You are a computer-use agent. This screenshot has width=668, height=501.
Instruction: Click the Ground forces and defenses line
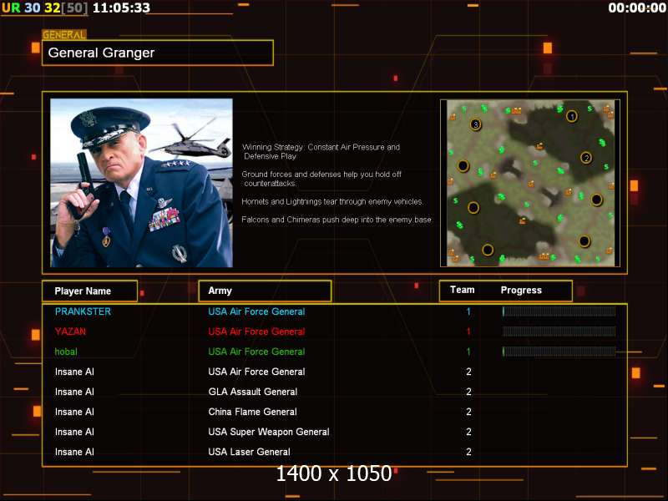click(321, 179)
